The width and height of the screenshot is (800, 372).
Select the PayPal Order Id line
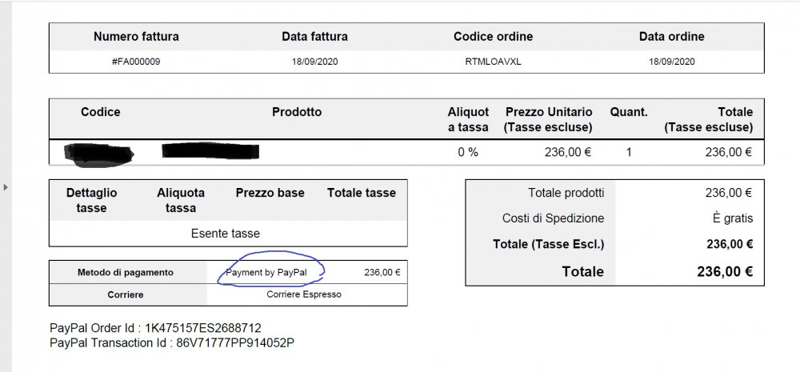(x=156, y=328)
